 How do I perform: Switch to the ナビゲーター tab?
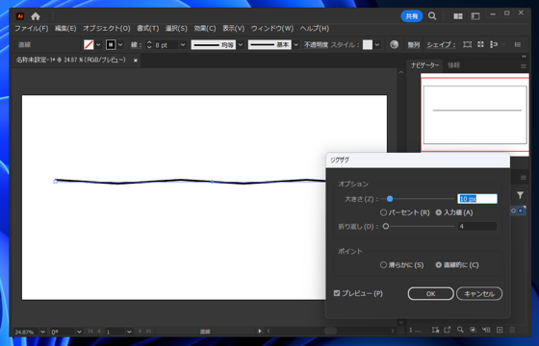pos(425,65)
